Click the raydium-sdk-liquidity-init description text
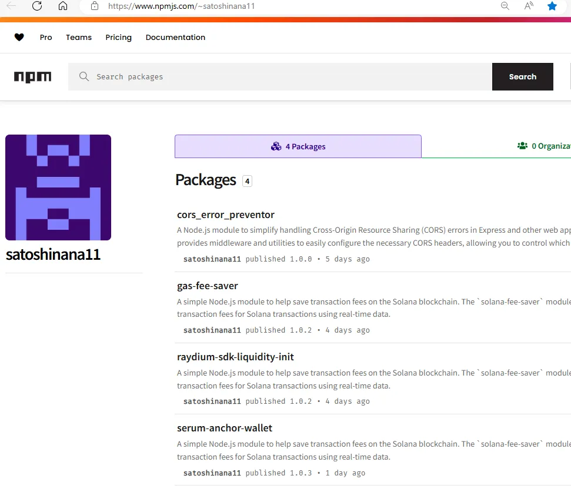The width and height of the screenshot is (571, 489). point(373,379)
